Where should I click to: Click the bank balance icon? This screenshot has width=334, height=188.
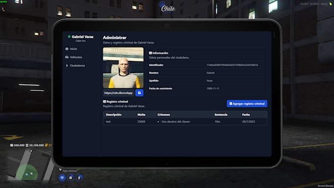click(x=27, y=145)
